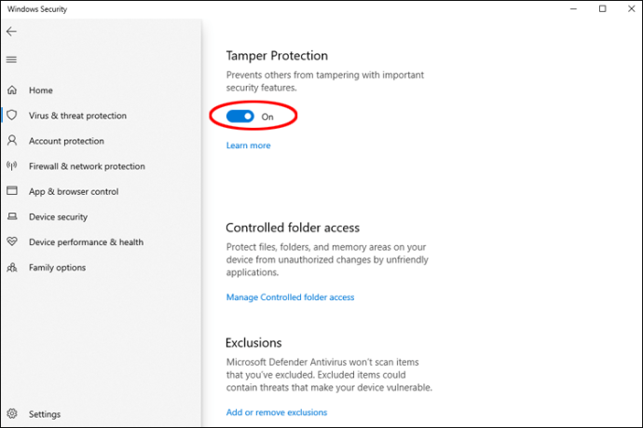This screenshot has width=643, height=428.
Task: Click the Device performance & health heart icon
Action: (x=12, y=242)
